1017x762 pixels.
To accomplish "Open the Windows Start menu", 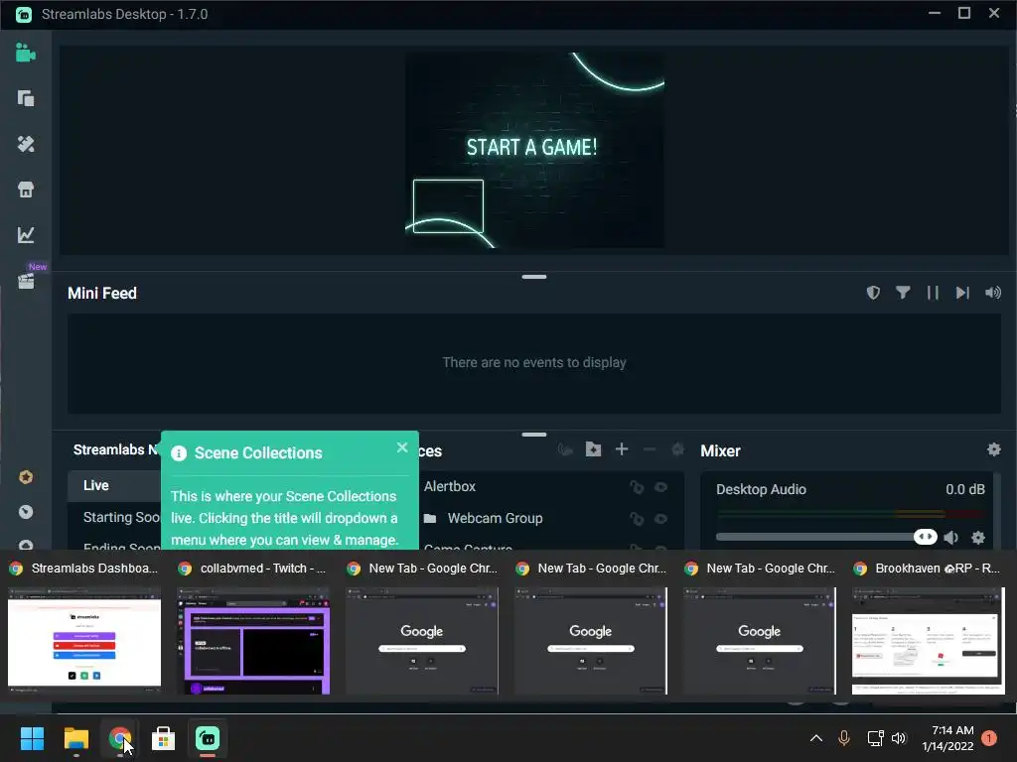I will [x=32, y=738].
